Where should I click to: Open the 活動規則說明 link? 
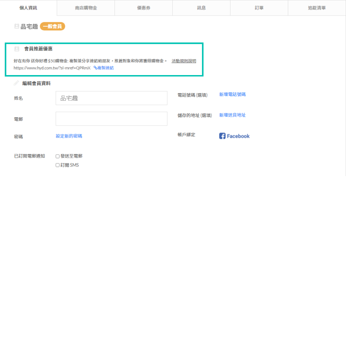184,61
